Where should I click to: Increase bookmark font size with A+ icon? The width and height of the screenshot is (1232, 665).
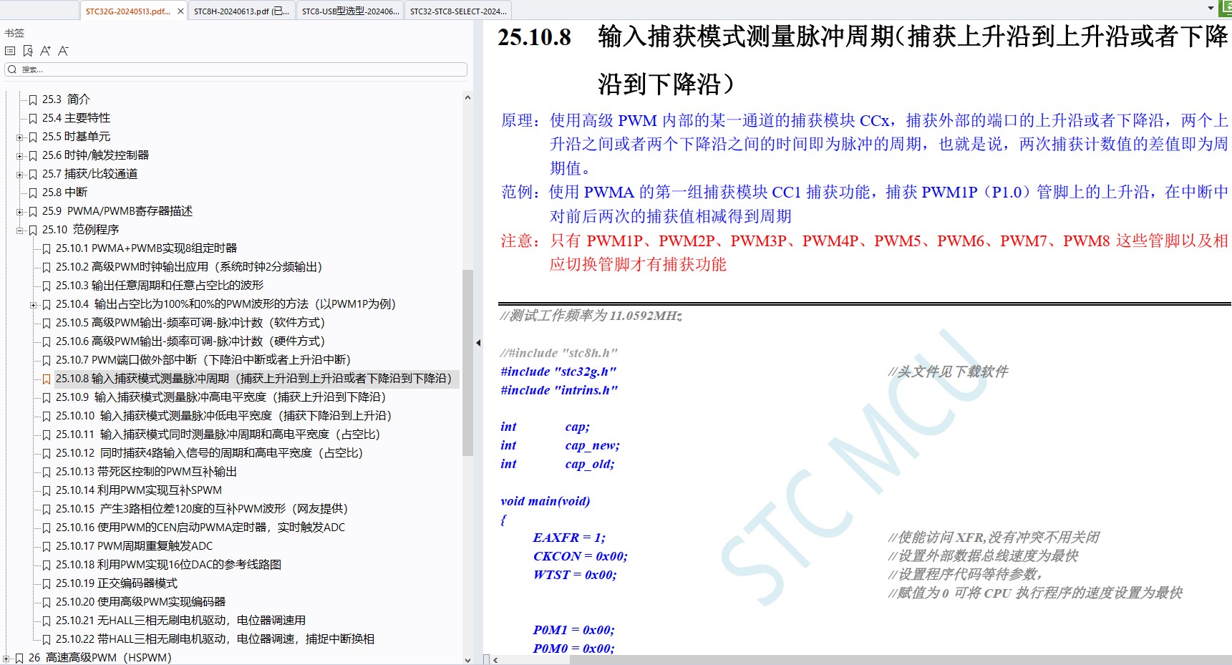(46, 51)
